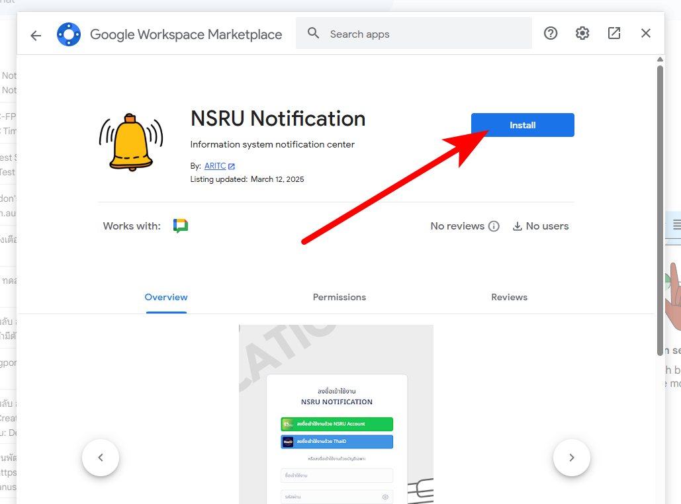Click the Google Chat icon beside Works with
The width and height of the screenshot is (681, 504).
coord(181,226)
